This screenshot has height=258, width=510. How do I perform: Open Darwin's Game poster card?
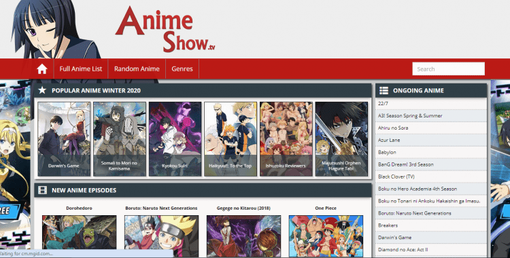pos(64,139)
